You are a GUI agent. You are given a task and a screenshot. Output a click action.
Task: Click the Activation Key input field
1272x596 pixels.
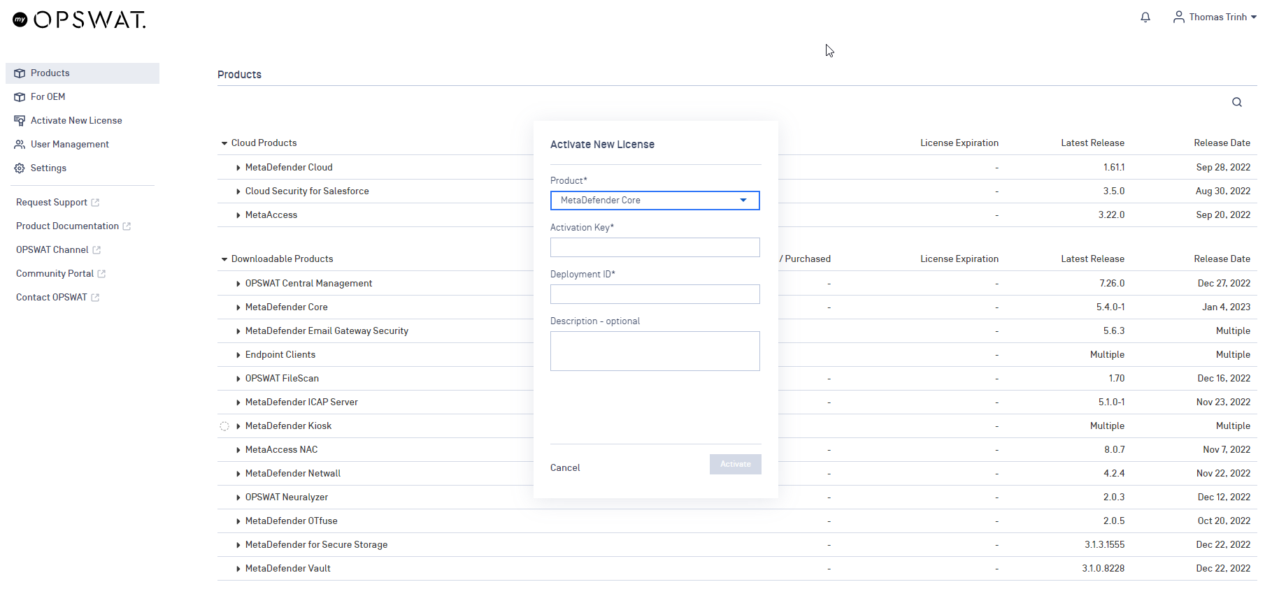point(655,247)
